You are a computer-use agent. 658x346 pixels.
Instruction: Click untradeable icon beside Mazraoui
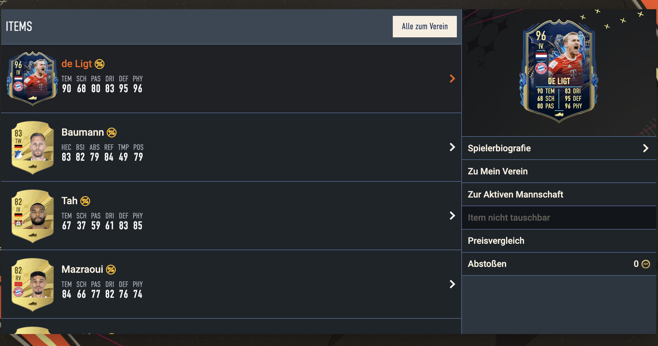(111, 270)
